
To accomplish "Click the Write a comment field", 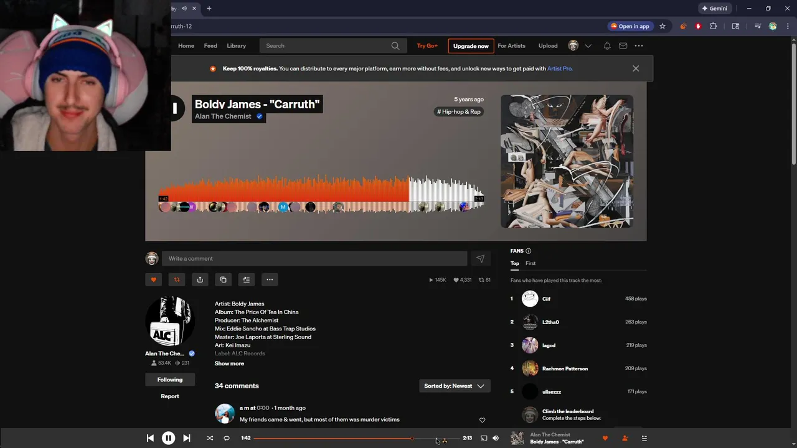I will click(x=314, y=258).
